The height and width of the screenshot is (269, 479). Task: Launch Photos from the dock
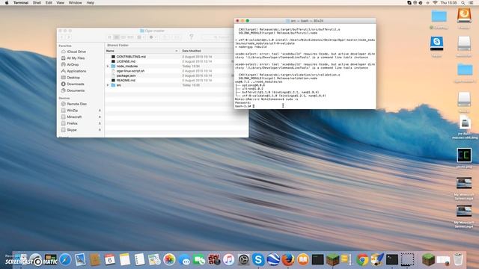169,260
